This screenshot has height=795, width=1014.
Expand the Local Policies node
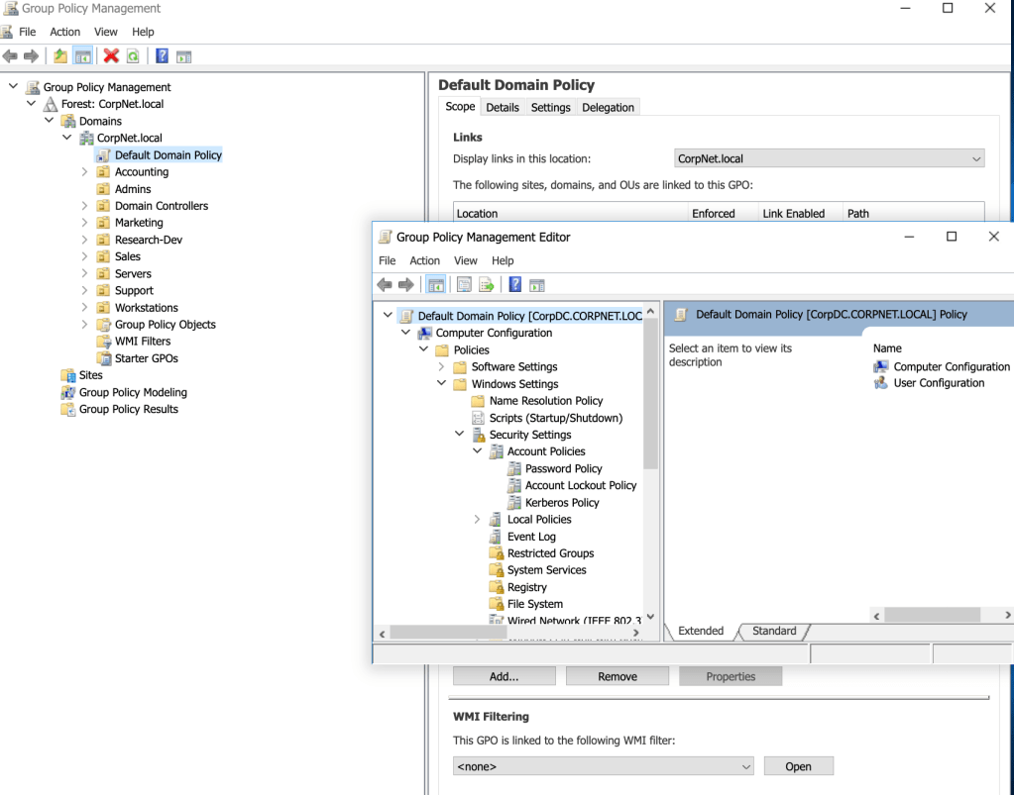tap(478, 520)
